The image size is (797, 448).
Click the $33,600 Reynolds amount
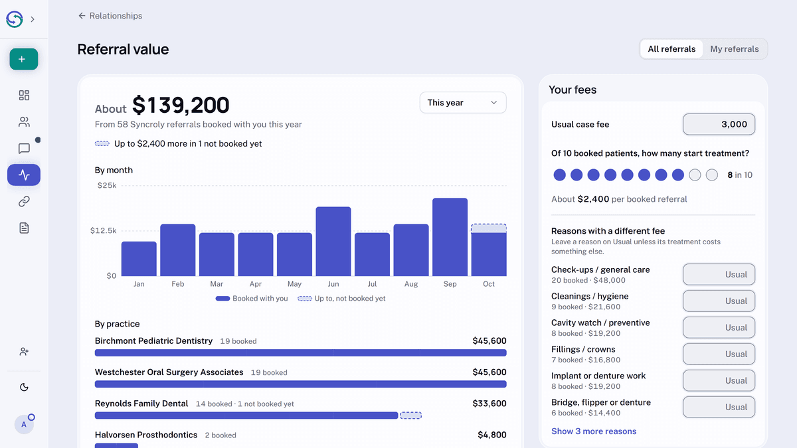[489, 404]
